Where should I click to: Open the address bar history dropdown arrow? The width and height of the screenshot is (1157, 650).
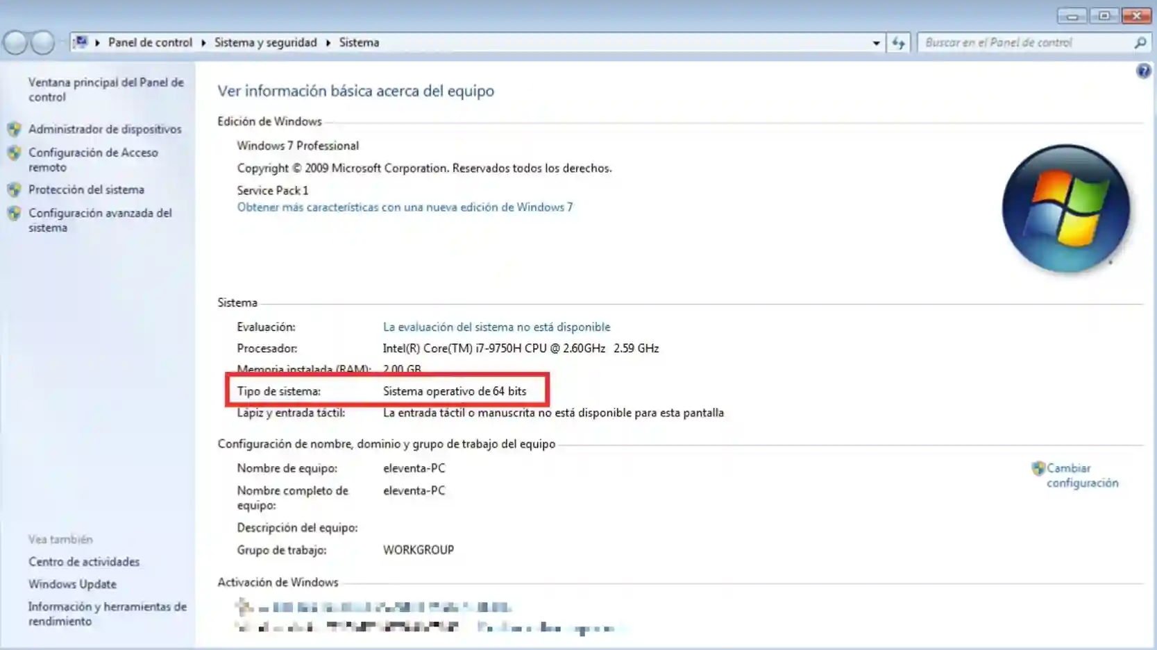tap(876, 42)
